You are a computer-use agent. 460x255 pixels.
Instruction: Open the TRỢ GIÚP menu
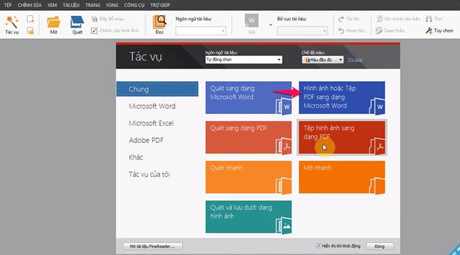pos(160,5)
